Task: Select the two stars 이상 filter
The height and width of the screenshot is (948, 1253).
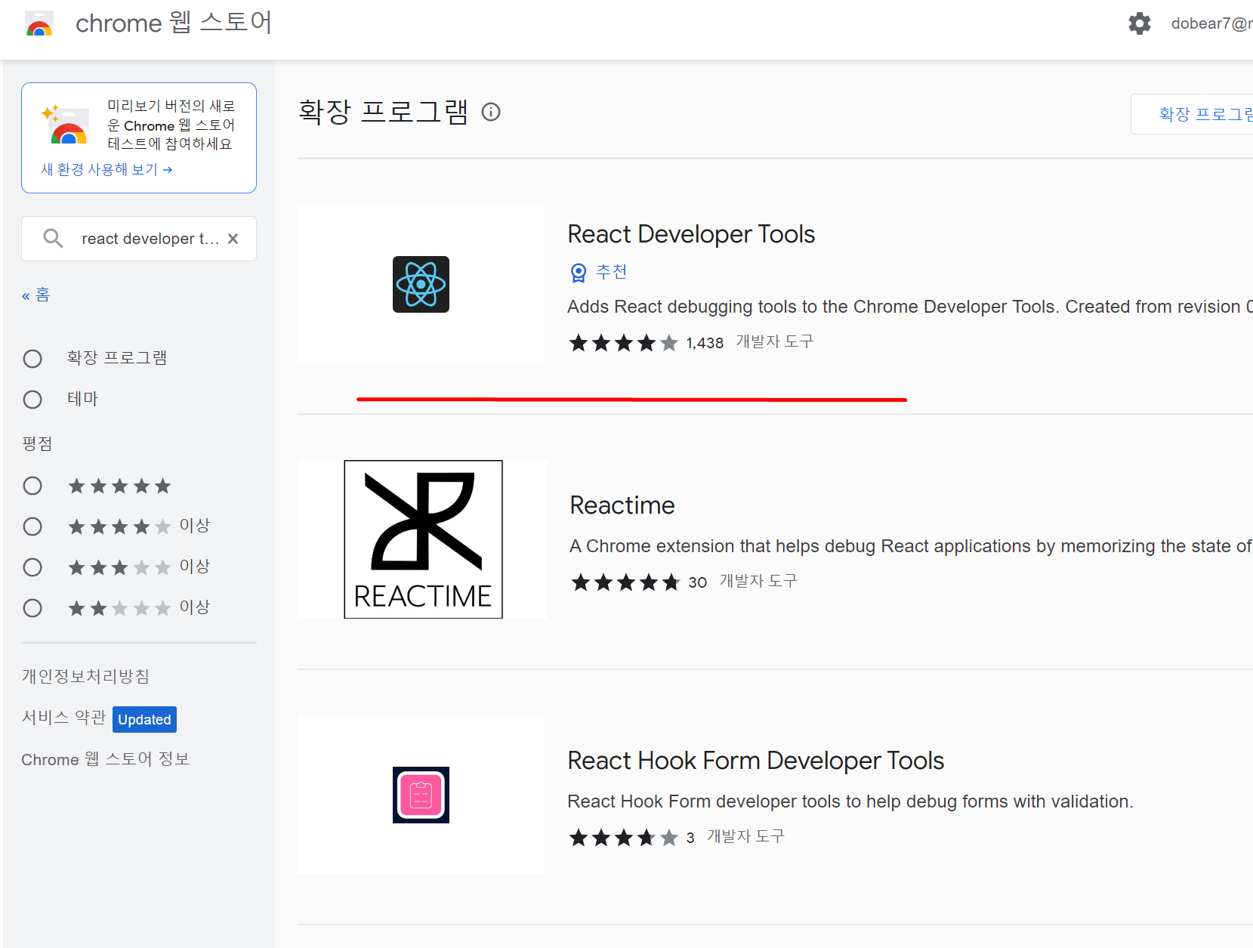Action: tap(32, 608)
